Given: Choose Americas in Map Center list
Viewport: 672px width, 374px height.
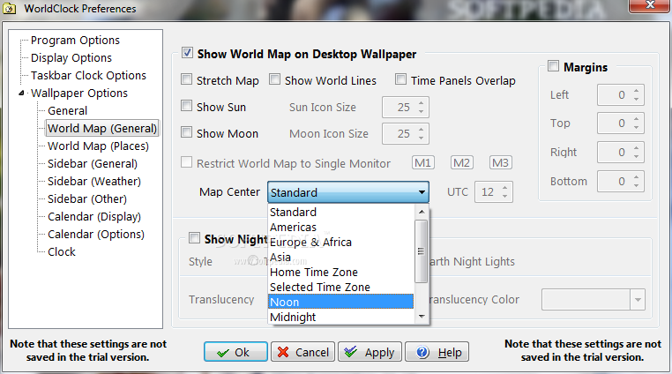Looking at the screenshot, I should click(x=341, y=227).
